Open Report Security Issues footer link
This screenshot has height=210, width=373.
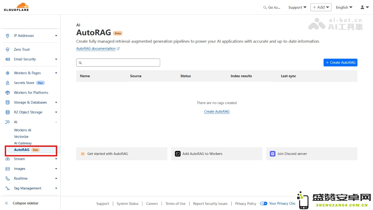(x=210, y=204)
